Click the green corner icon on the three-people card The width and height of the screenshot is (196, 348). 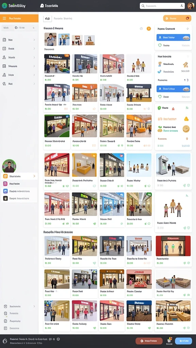(x=187, y=196)
